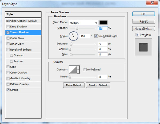Image resolution: width=160 pixels, height=124 pixels.
Task: Click the Opacity slider handle
Action: tap(77, 28)
